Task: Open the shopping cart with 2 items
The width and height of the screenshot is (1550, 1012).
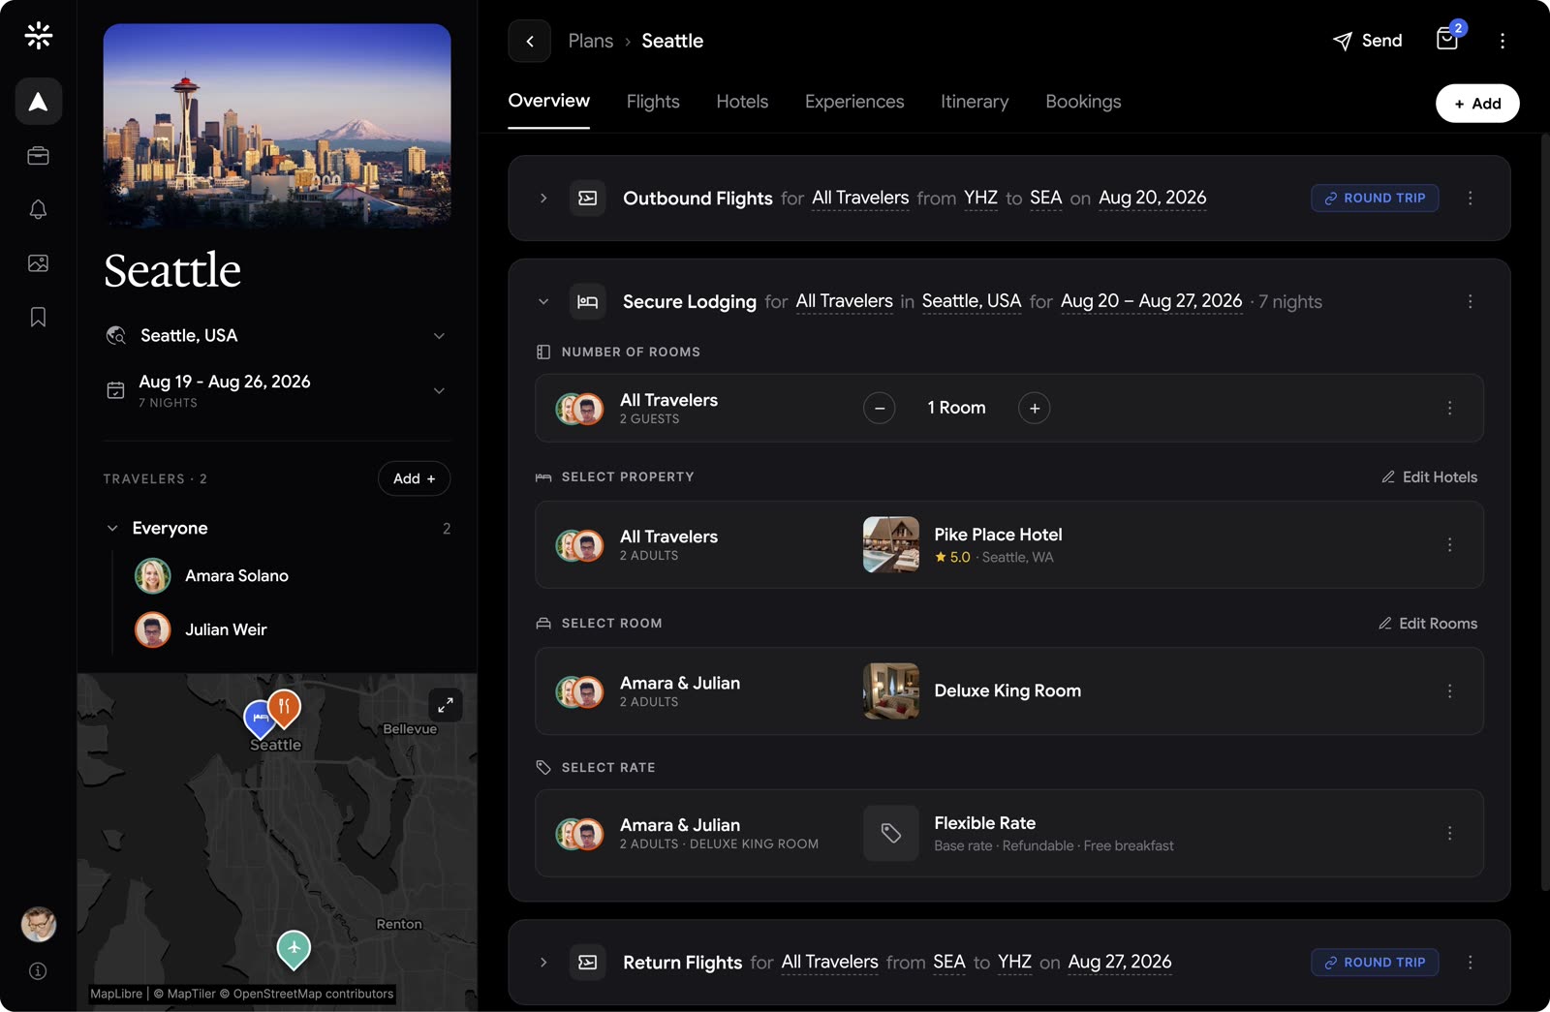Action: (x=1447, y=39)
